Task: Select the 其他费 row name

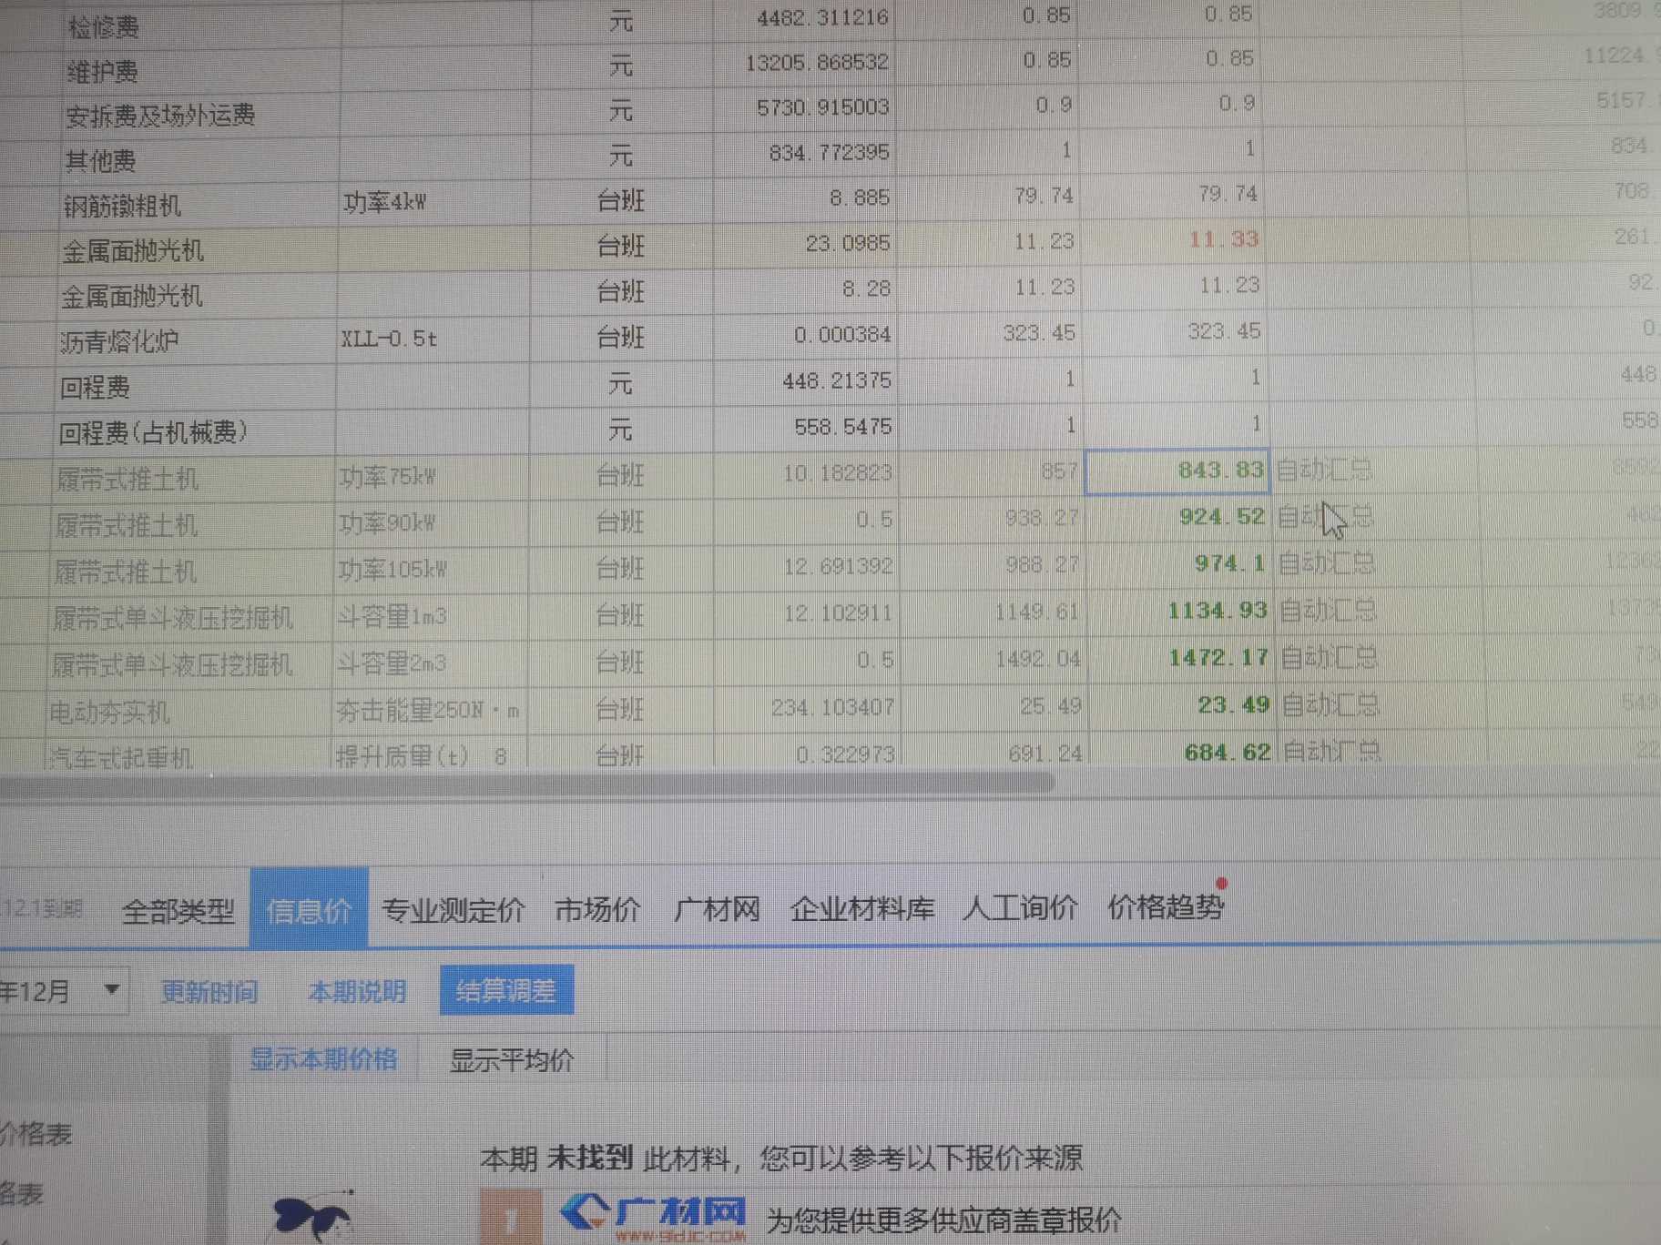Action: pos(100,161)
